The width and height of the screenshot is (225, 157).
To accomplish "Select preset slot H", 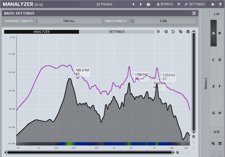I will (220, 113).
